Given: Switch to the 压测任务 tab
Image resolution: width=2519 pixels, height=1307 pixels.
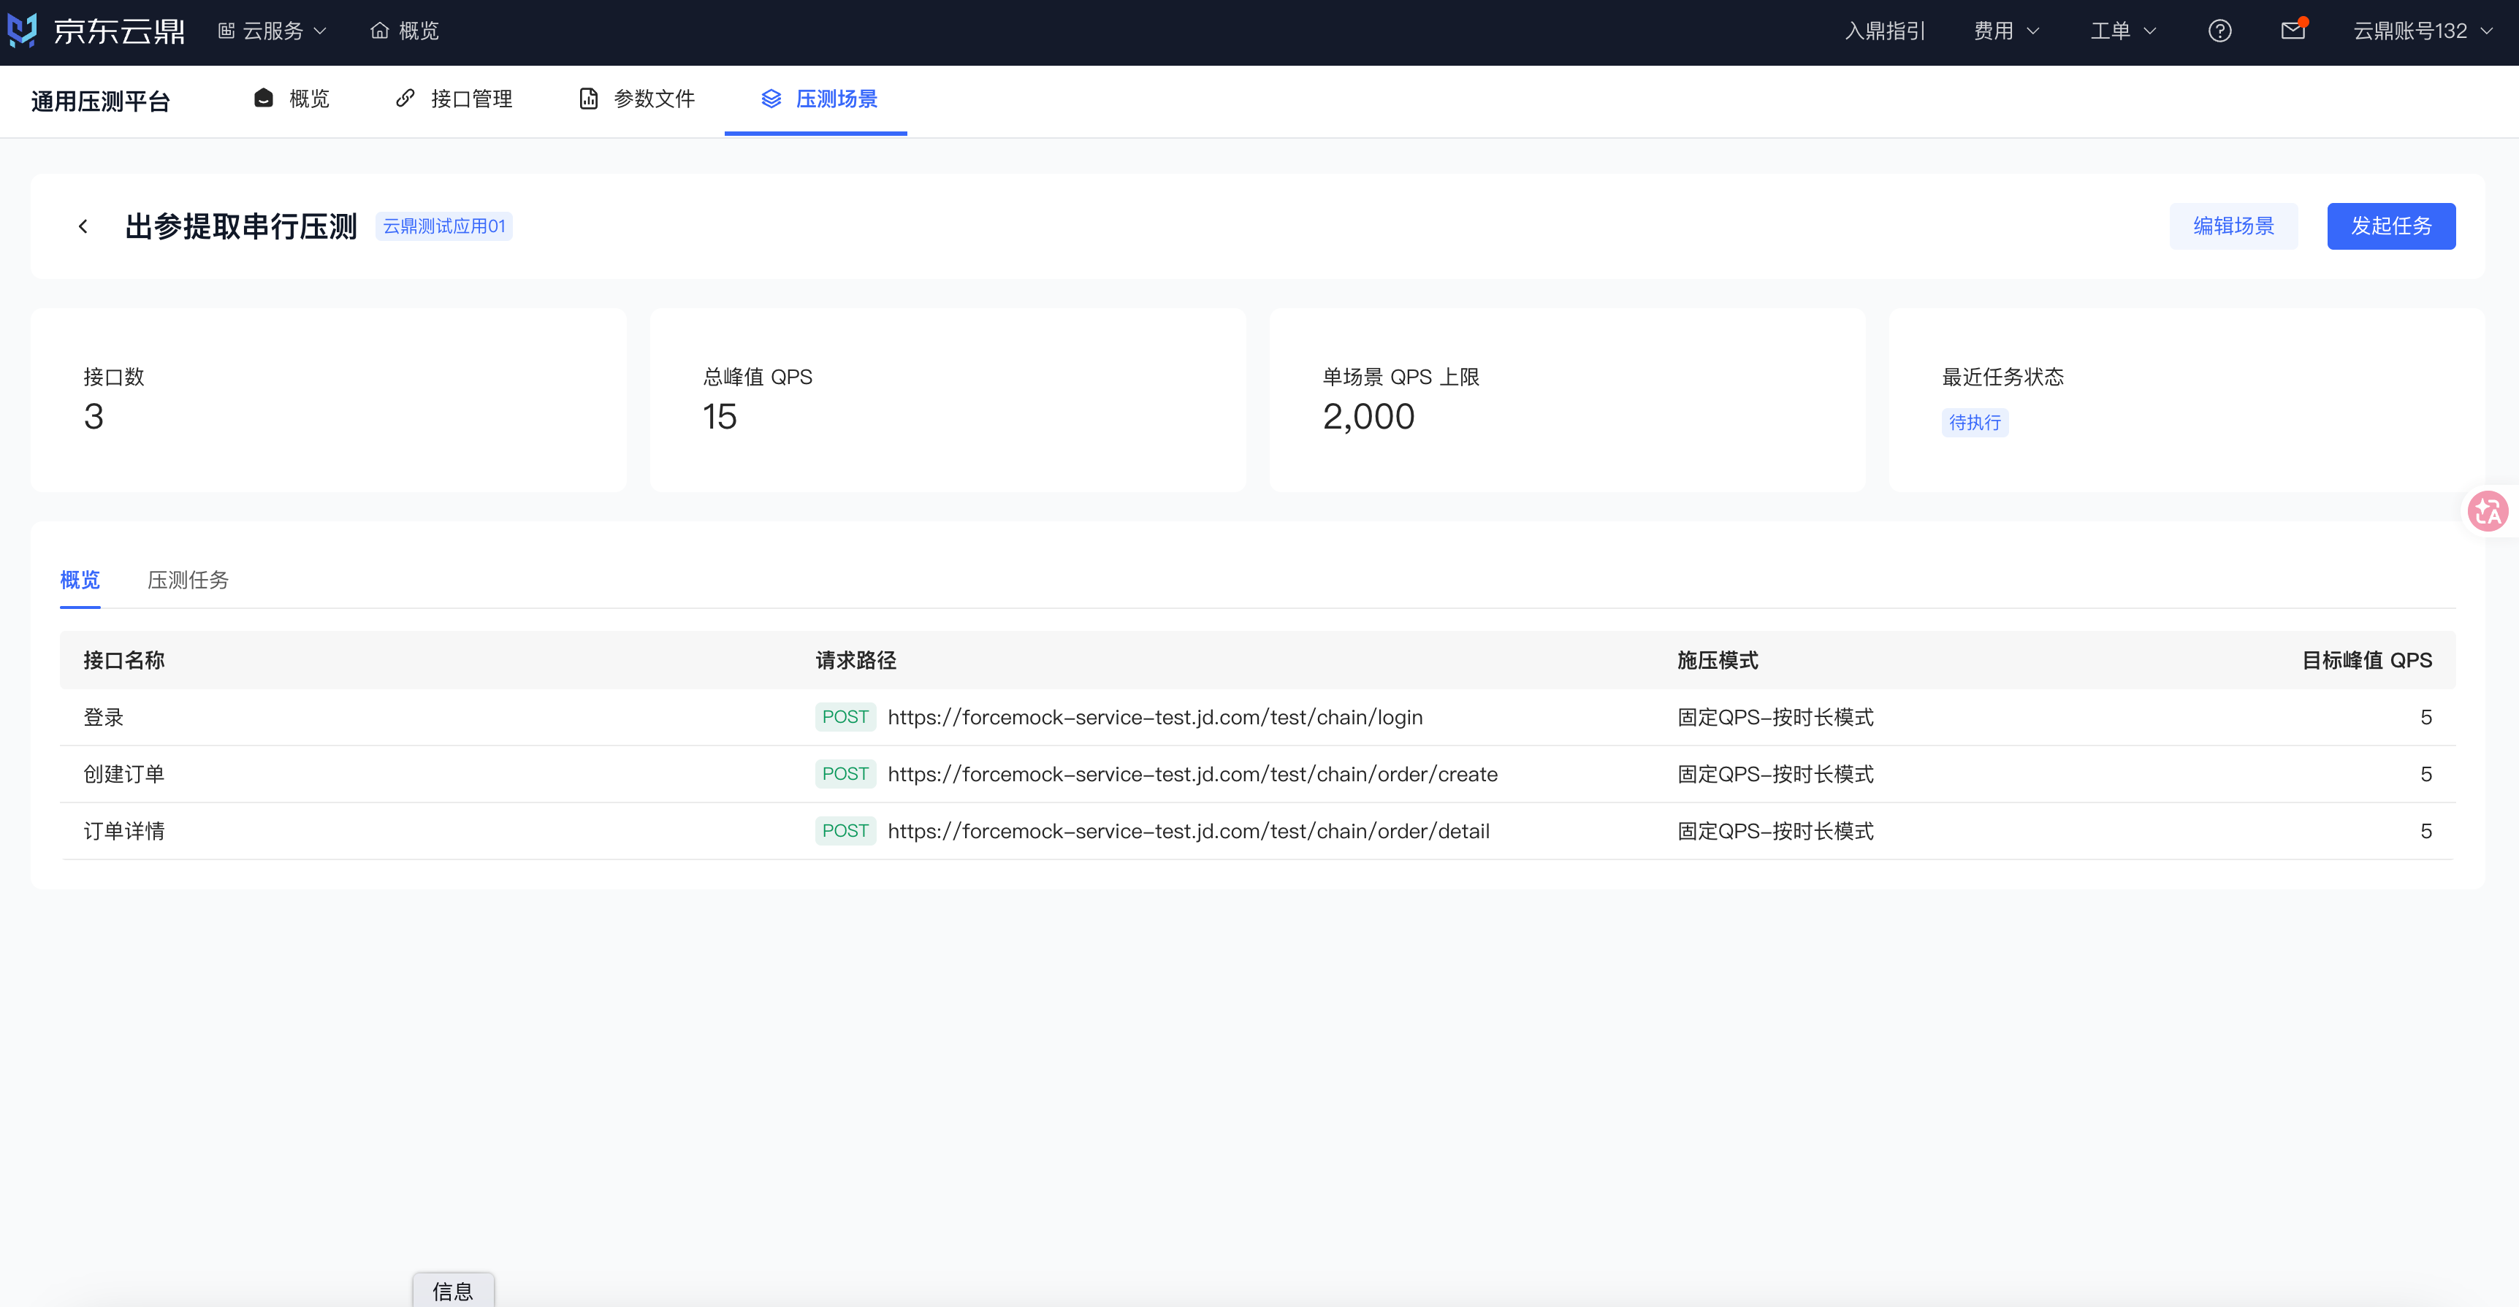Looking at the screenshot, I should [188, 580].
